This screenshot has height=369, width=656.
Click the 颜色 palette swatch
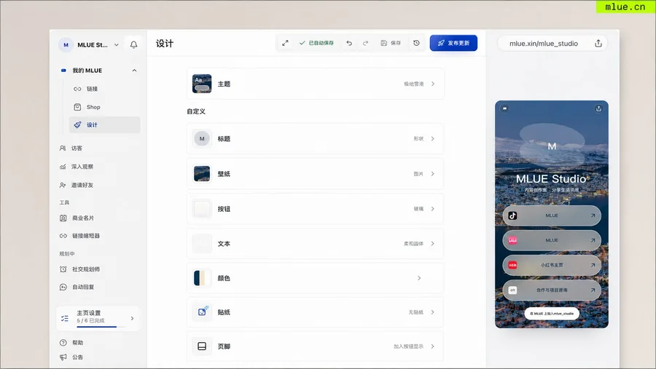(x=202, y=278)
